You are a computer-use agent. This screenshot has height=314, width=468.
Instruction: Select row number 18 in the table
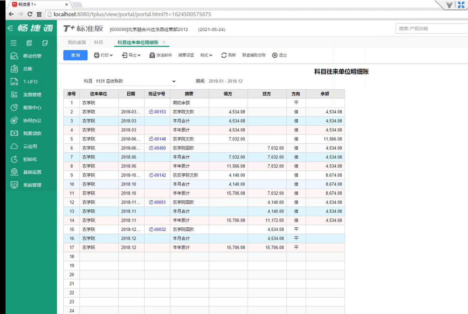coord(71,256)
